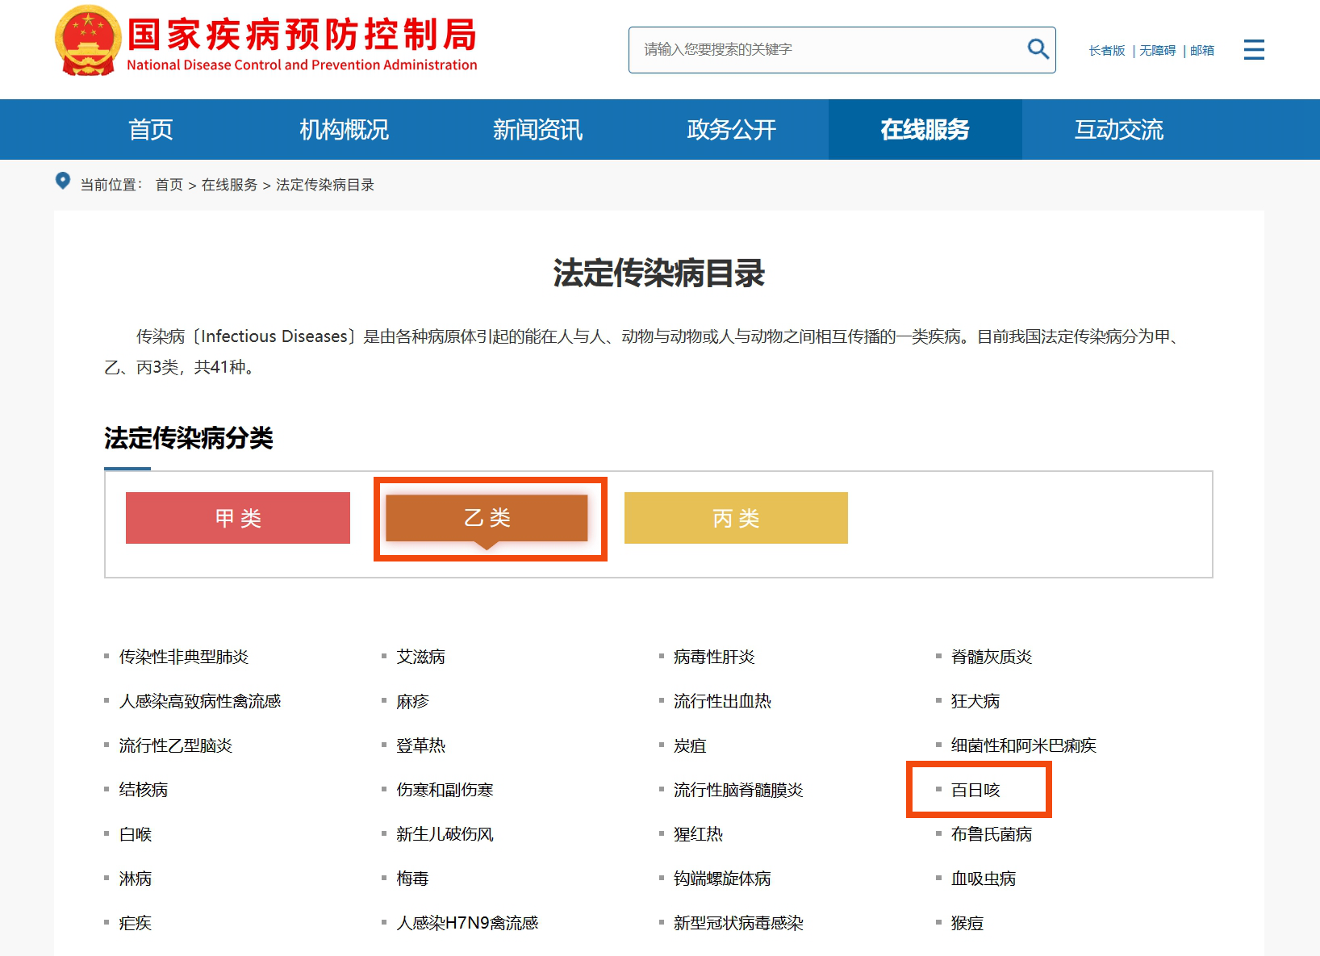
Task: Open the hamburger menu
Action: pyautogui.click(x=1254, y=49)
